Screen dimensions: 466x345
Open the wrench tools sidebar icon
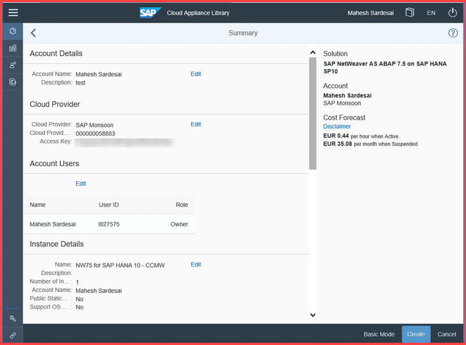coord(13,318)
